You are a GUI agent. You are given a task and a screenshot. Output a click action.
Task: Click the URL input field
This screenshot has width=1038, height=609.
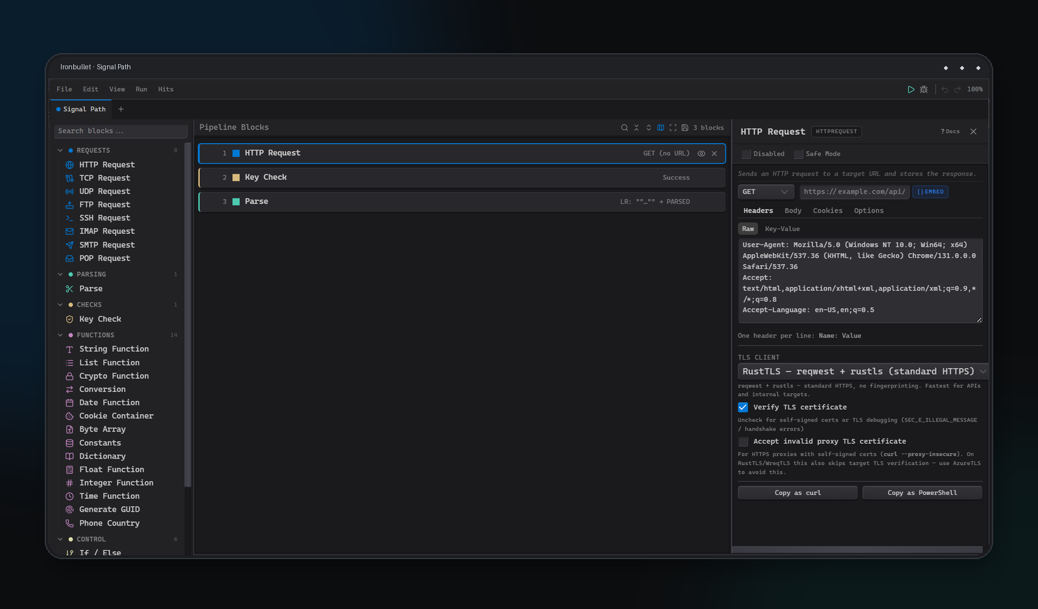pos(854,192)
